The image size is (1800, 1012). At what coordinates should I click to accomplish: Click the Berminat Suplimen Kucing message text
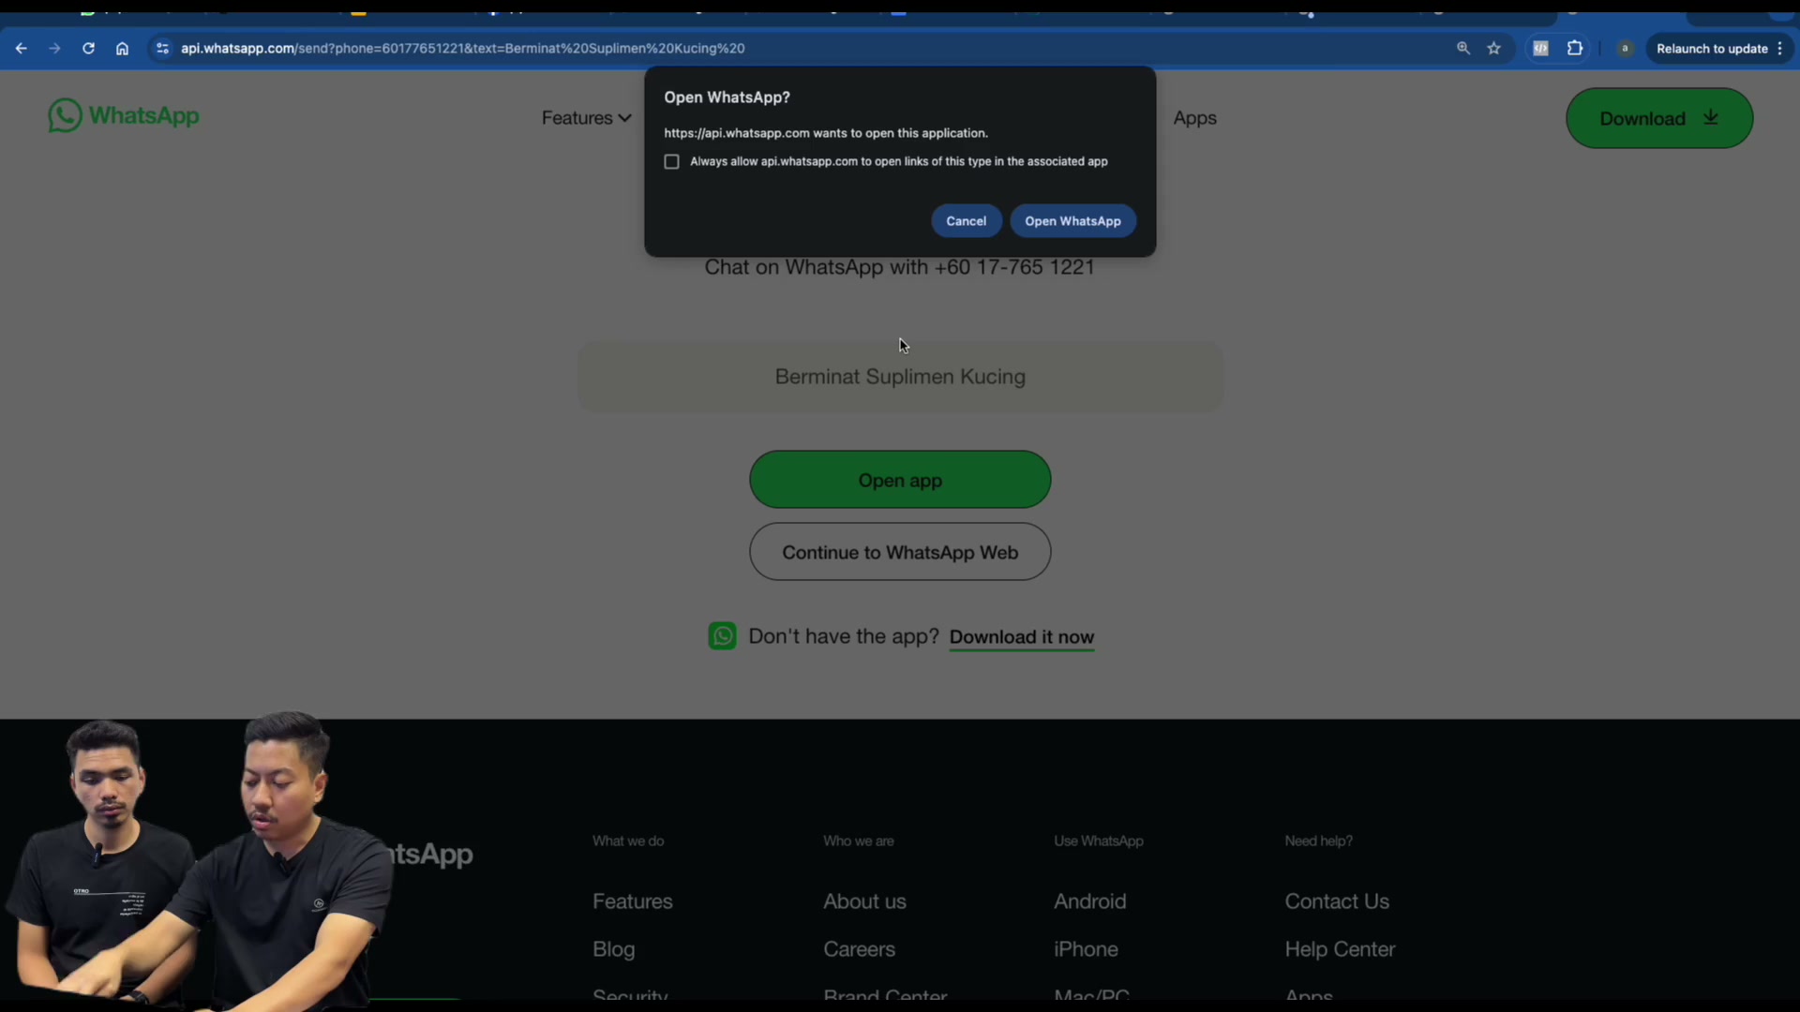point(900,377)
